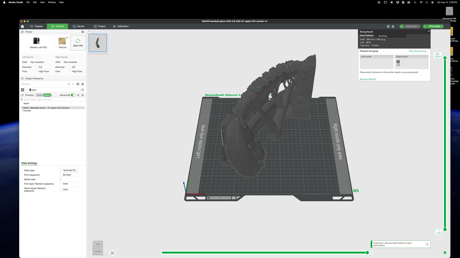Click the compare presets icon next to Advanced
Viewport: 460px width, 258px height.
tap(83, 95)
